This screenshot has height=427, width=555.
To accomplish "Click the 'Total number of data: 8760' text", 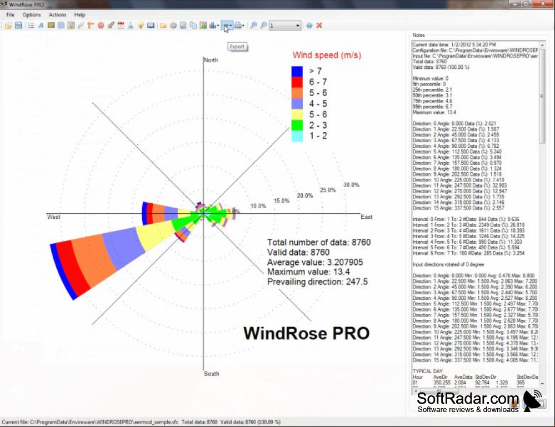I will pyautogui.click(x=319, y=242).
